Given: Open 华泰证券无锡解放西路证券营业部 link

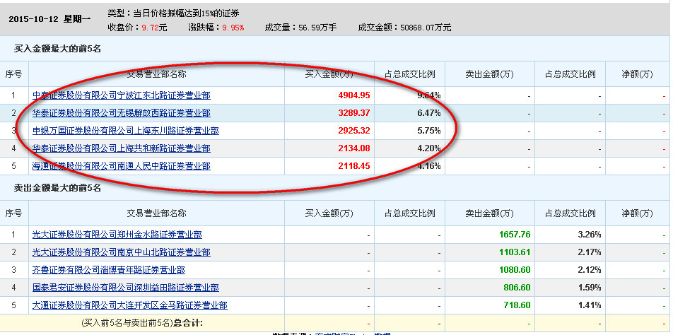Looking at the screenshot, I should (x=122, y=113).
